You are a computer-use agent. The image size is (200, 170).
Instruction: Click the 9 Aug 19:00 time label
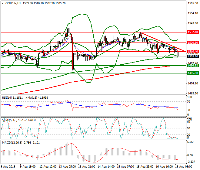click(x=28, y=167)
